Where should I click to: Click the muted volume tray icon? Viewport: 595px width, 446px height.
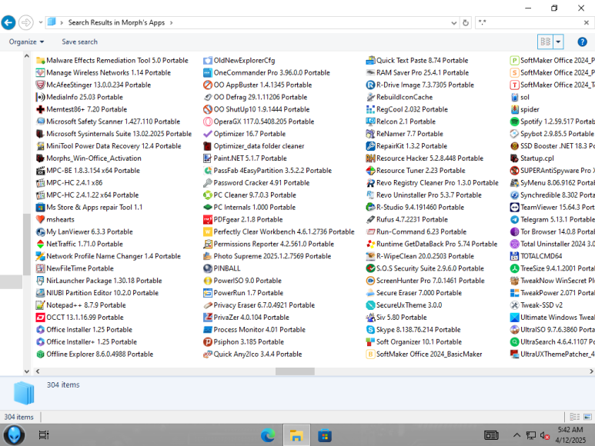pos(544,435)
